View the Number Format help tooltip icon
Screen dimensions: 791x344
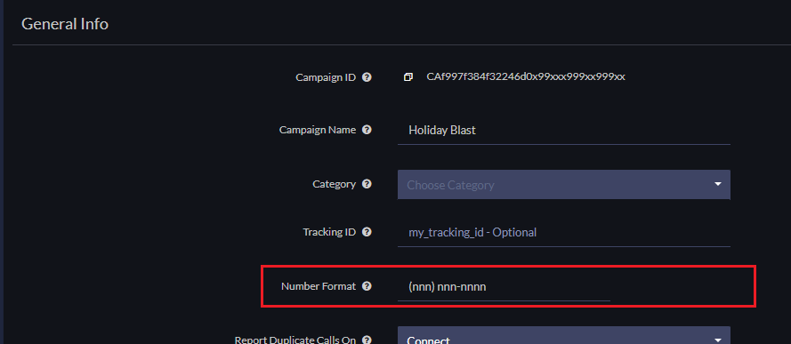tap(367, 286)
